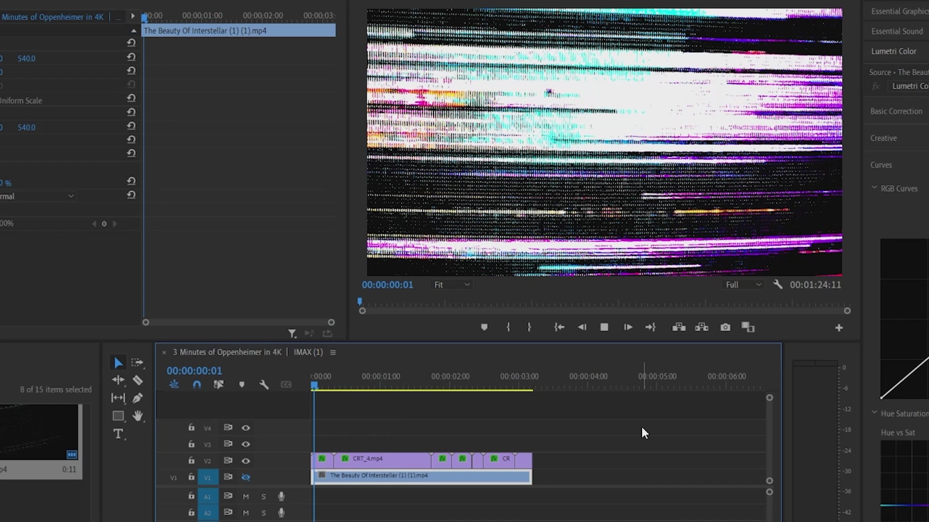
Task: Open Essential Sound panel tab
Action: tap(897, 31)
